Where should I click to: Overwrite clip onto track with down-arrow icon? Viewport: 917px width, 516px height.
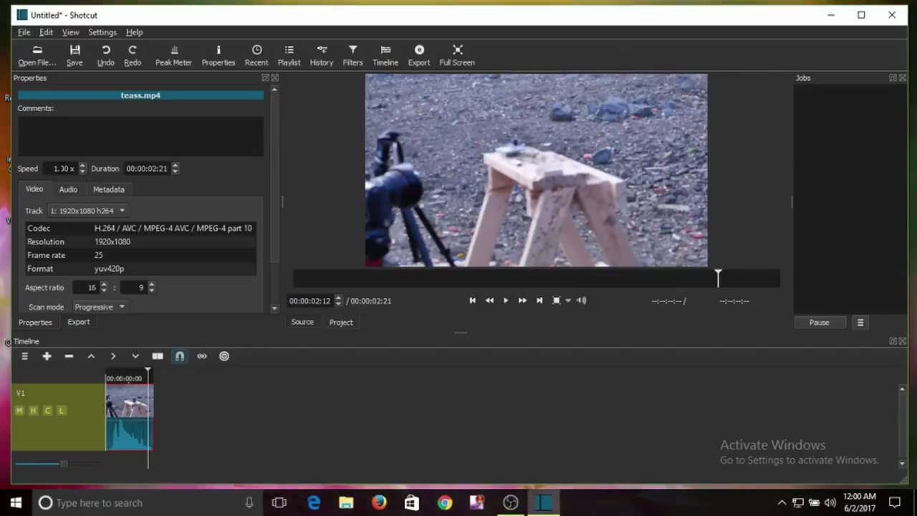pos(135,356)
